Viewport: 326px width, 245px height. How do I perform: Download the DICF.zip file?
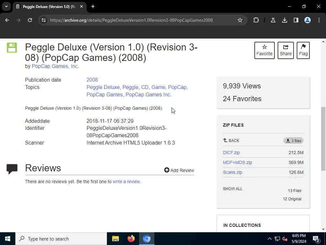click(231, 152)
